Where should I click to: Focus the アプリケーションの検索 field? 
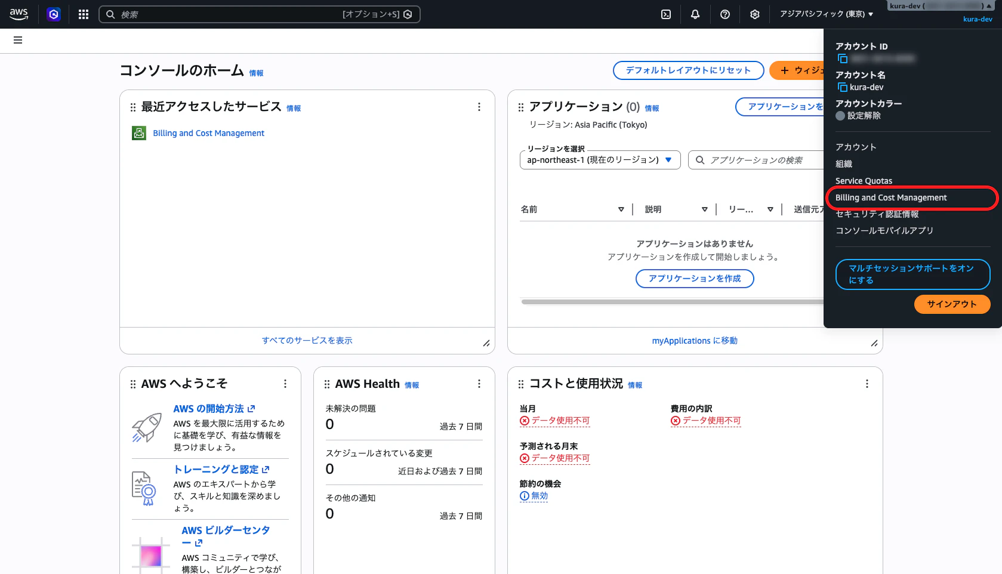[756, 160]
